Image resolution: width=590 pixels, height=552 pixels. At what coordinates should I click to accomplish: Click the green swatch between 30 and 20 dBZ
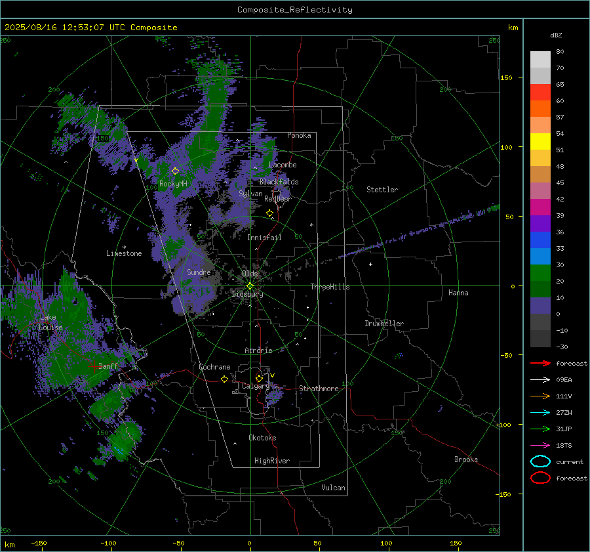click(540, 273)
